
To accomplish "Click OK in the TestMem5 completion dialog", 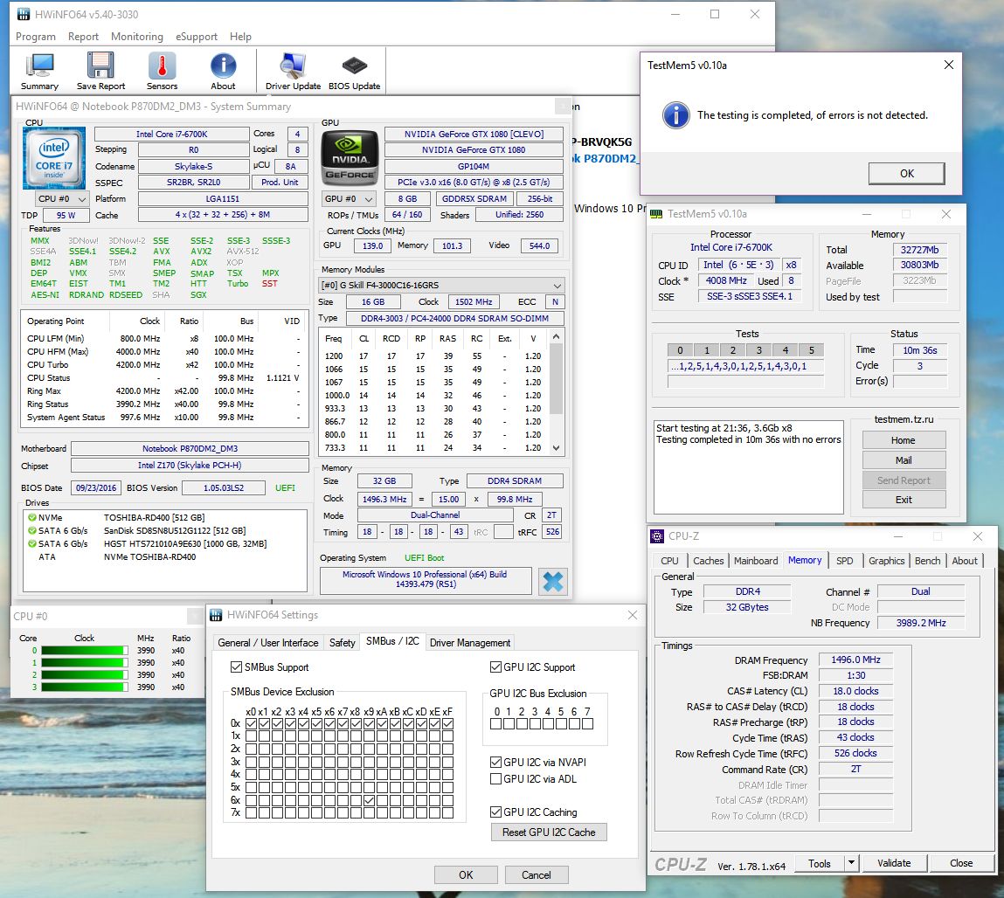I will pyautogui.click(x=907, y=174).
